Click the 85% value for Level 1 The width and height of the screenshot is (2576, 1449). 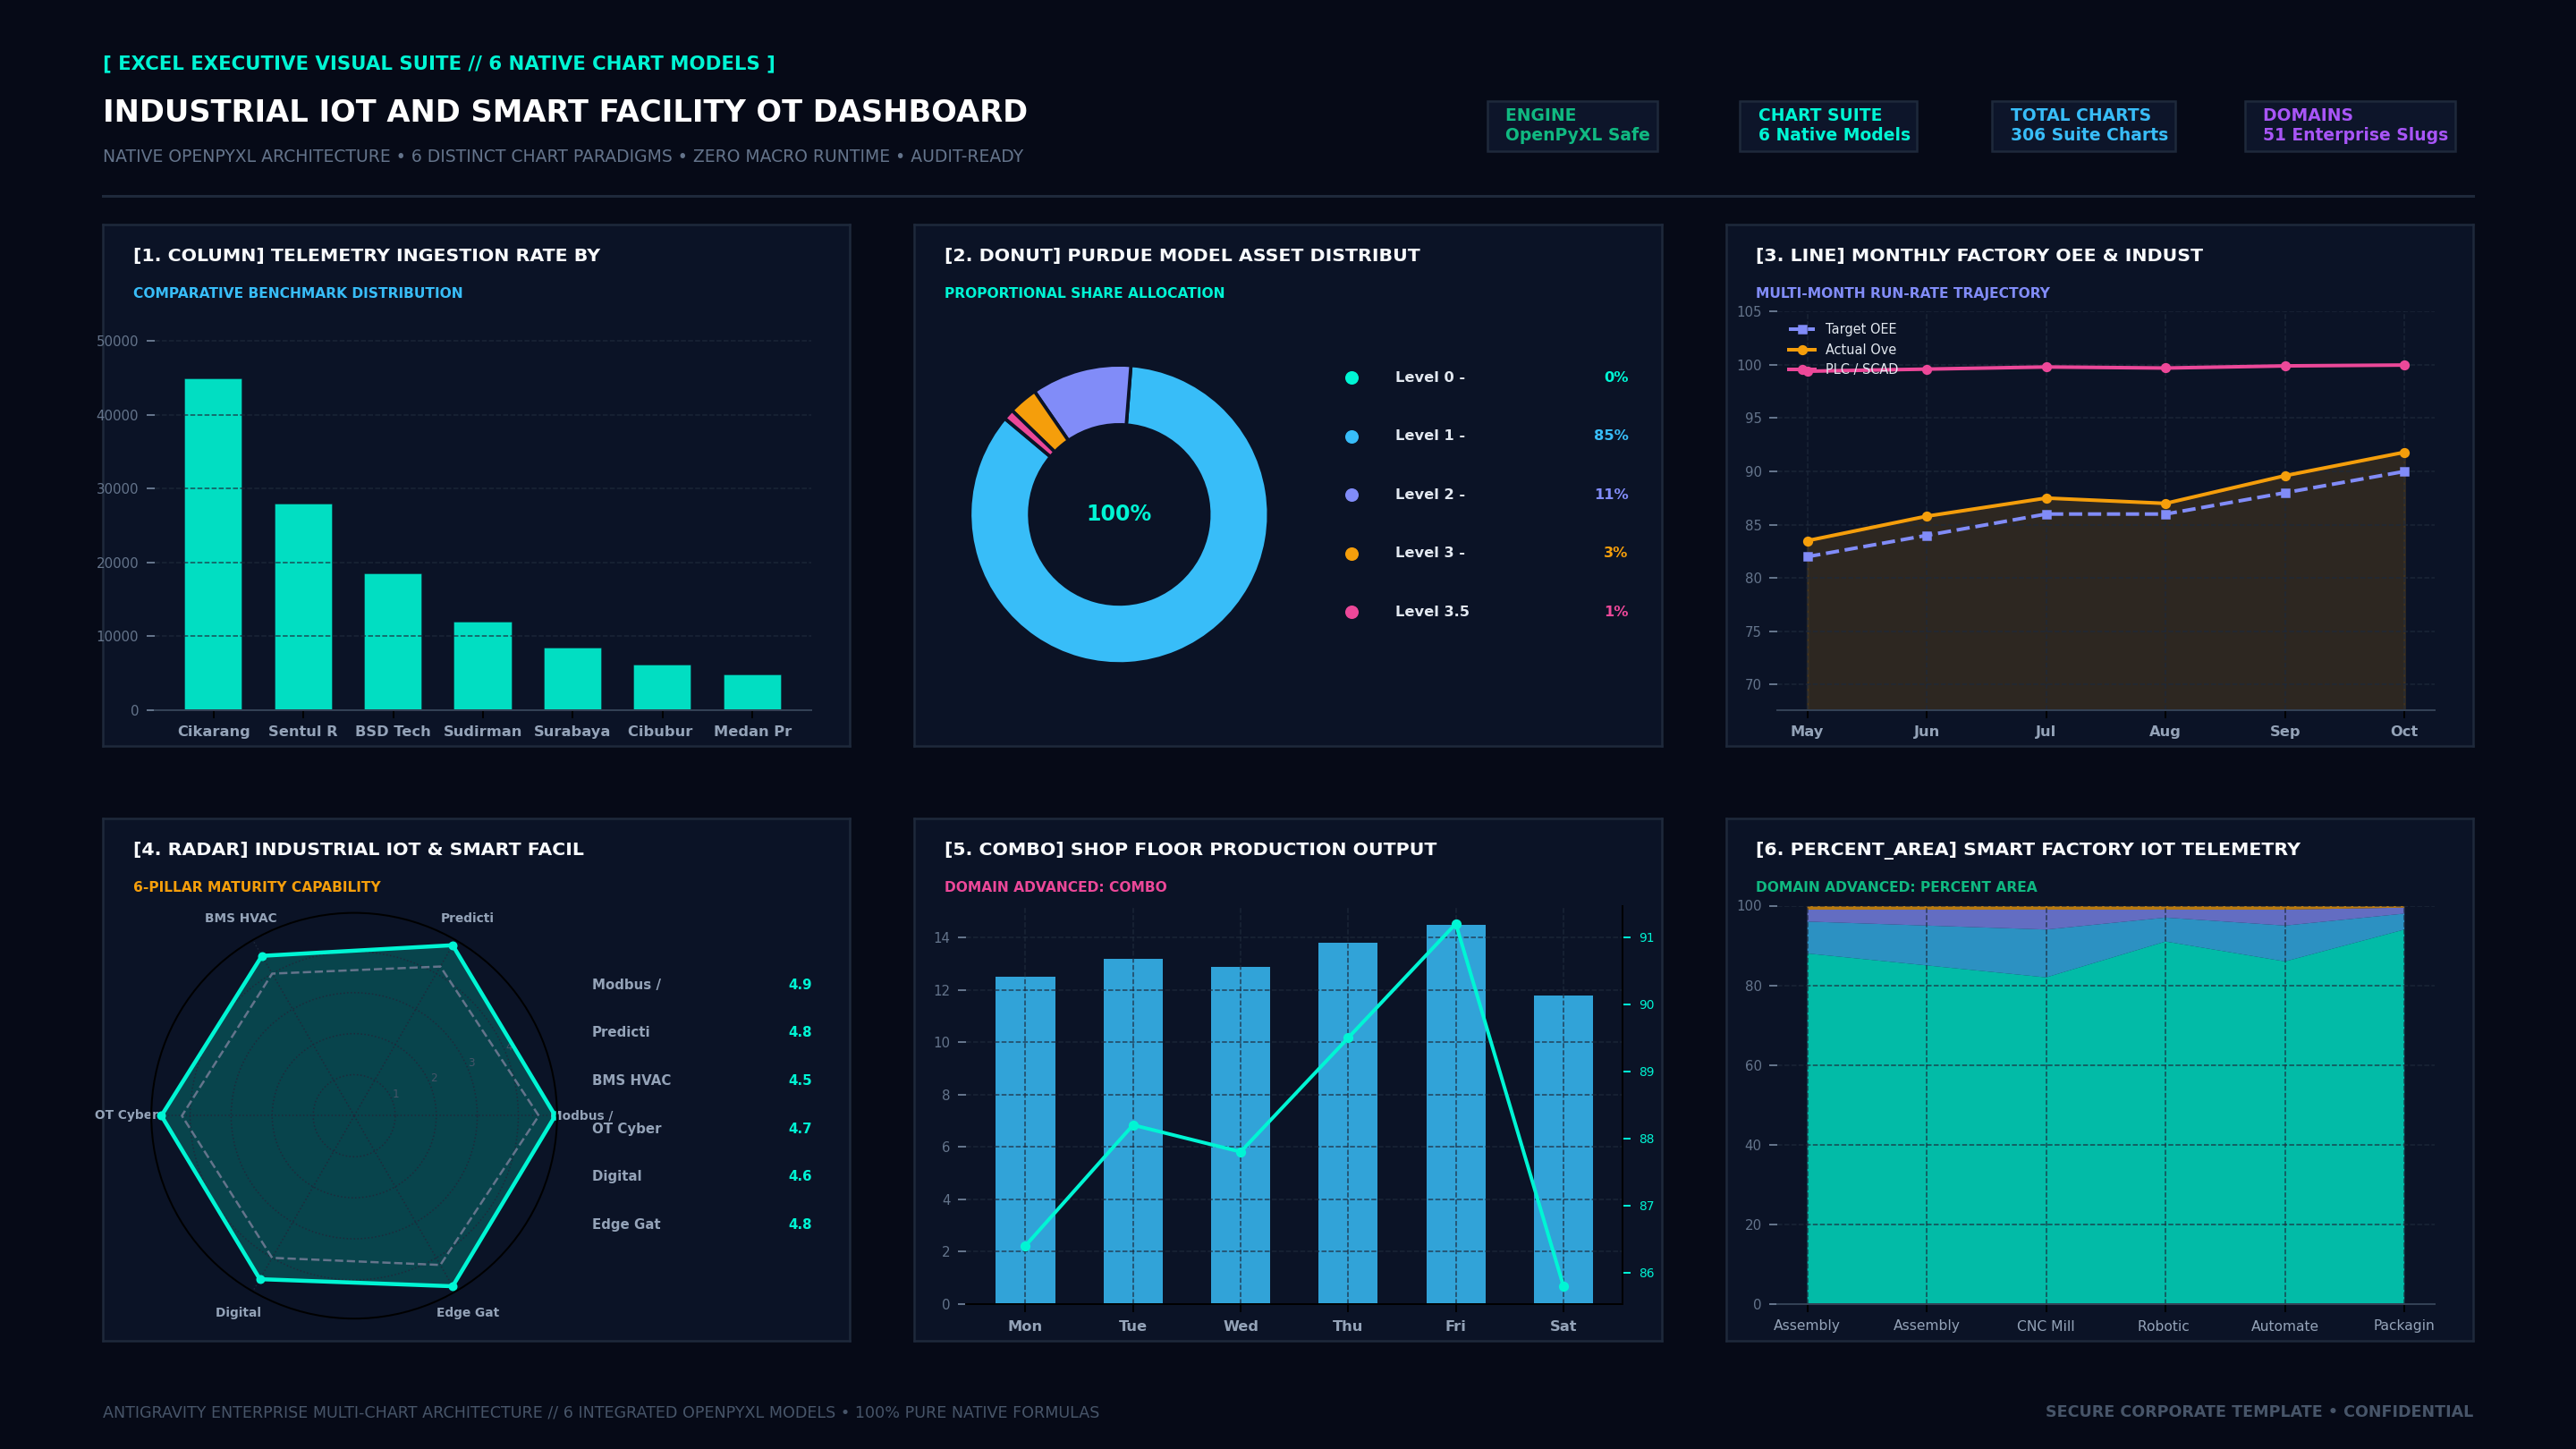(x=1611, y=436)
